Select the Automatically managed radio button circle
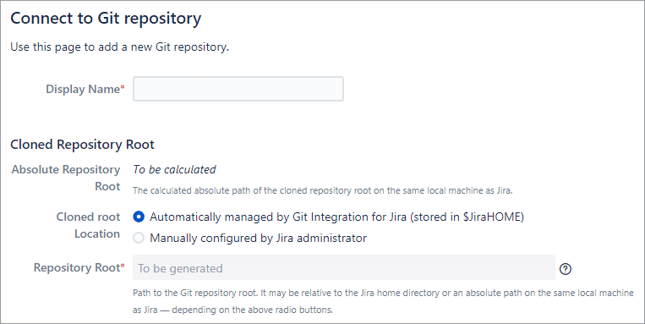The image size is (645, 324). coord(139,217)
